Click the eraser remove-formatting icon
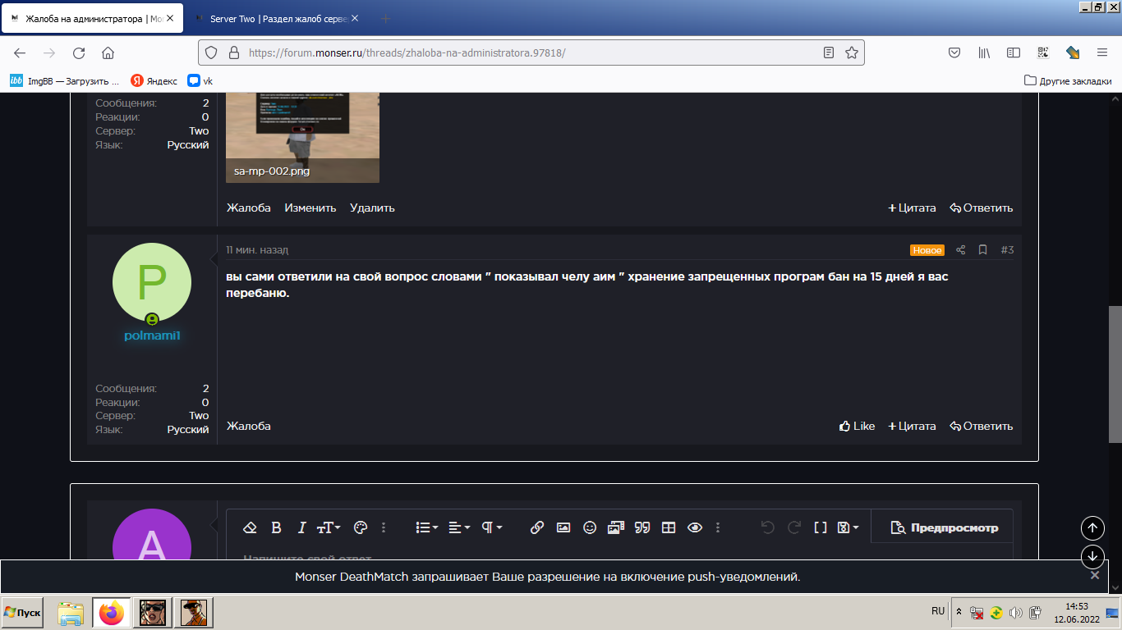1122x630 pixels. (x=251, y=527)
